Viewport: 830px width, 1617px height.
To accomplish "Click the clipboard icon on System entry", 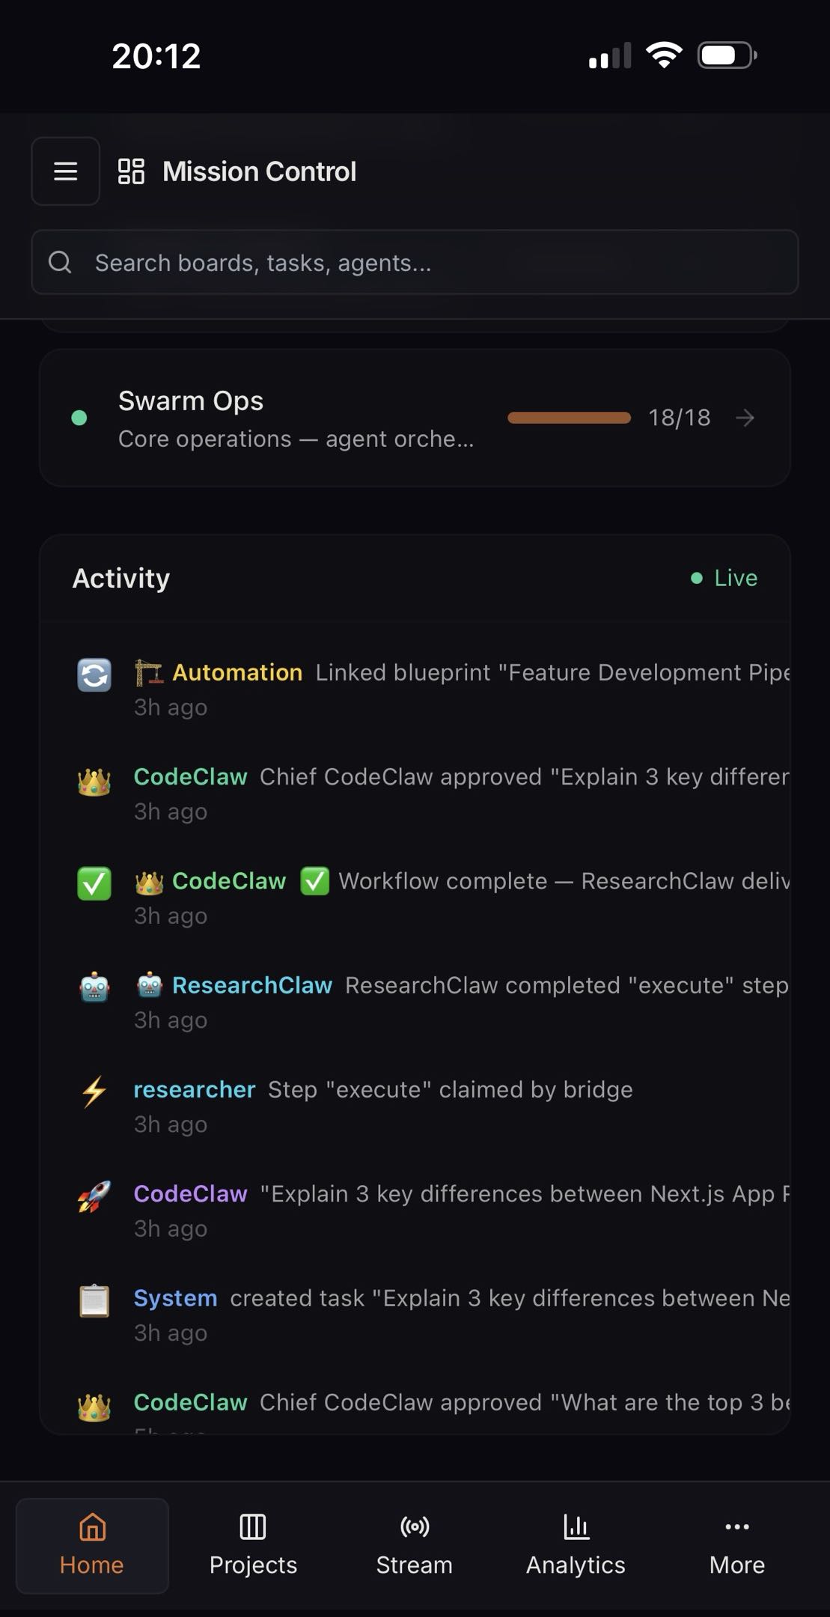I will click(x=93, y=1300).
